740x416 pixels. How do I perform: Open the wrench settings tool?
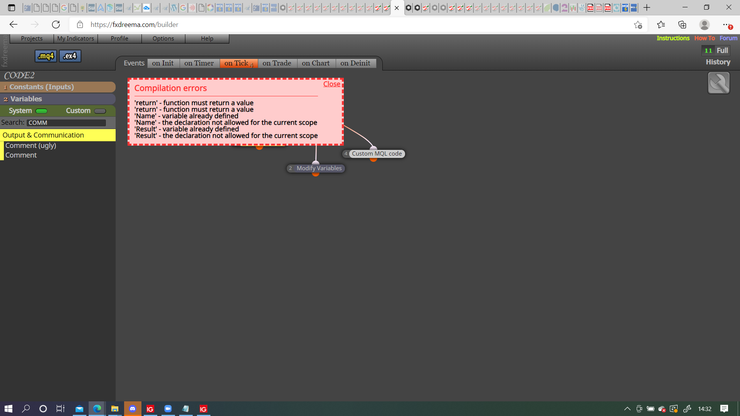(719, 83)
